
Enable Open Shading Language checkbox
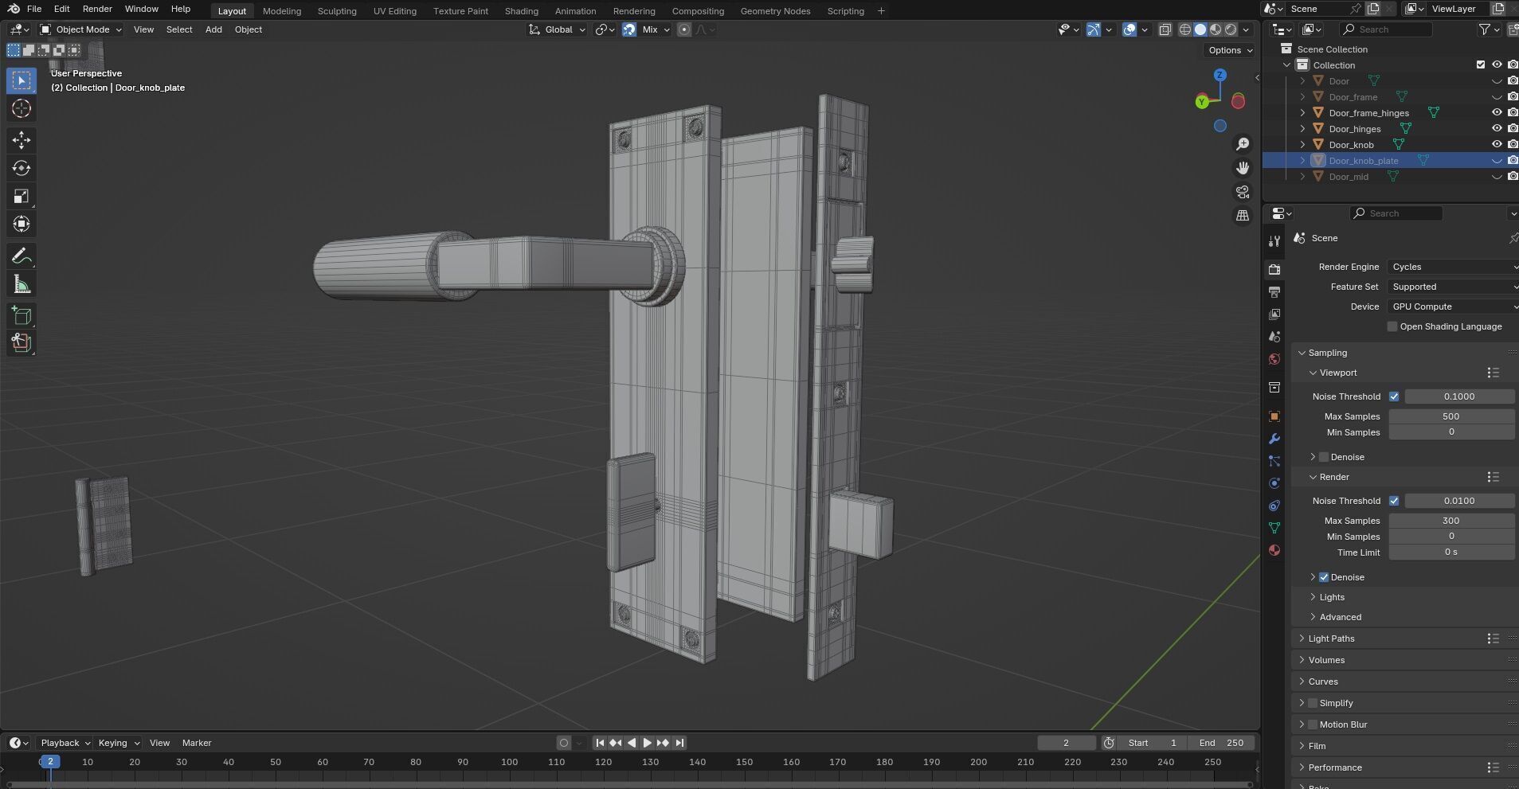[1392, 326]
